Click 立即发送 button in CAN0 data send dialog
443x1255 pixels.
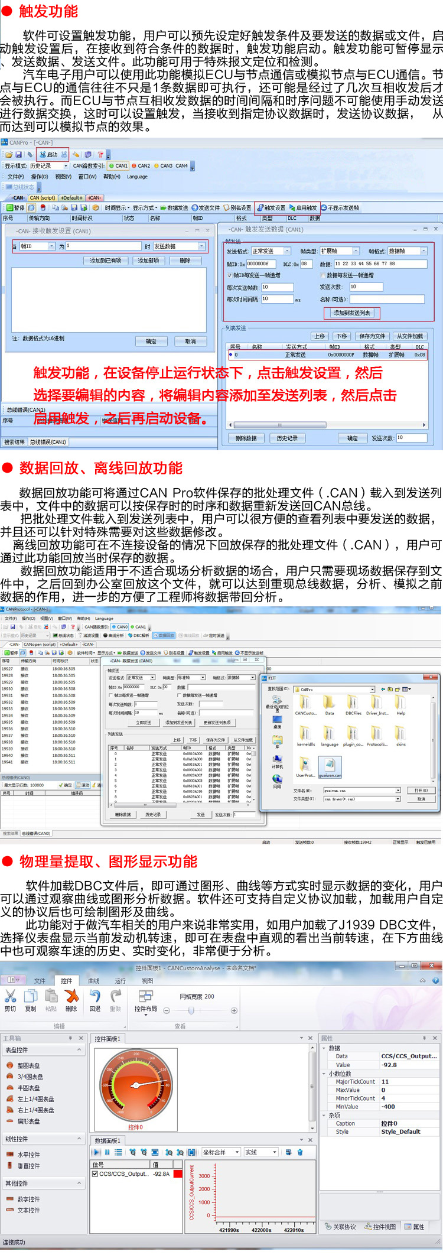tap(144, 723)
